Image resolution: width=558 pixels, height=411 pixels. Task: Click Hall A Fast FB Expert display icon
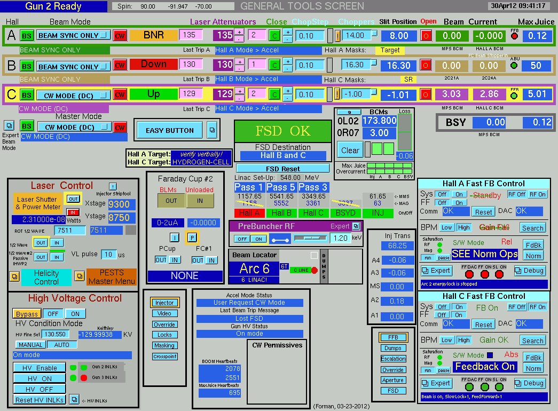(x=437, y=271)
